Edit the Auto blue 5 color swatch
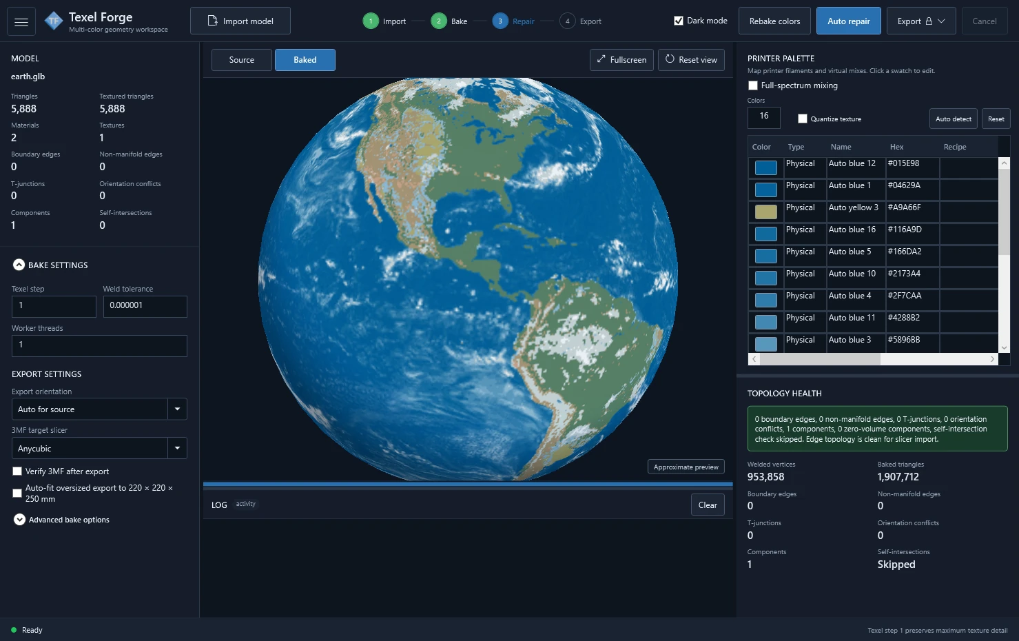The height and width of the screenshot is (641, 1019). click(766, 256)
